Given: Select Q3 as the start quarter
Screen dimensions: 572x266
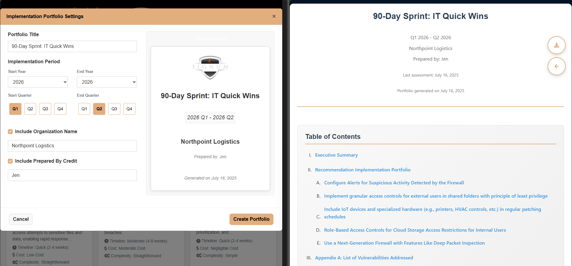Looking at the screenshot, I should pyautogui.click(x=45, y=109).
